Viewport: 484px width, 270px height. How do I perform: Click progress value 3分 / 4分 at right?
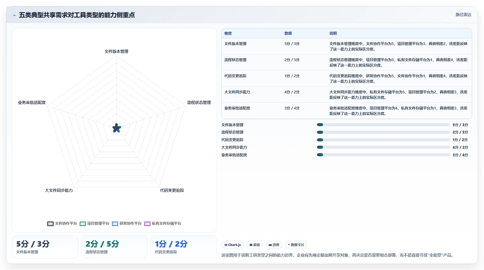460,155
